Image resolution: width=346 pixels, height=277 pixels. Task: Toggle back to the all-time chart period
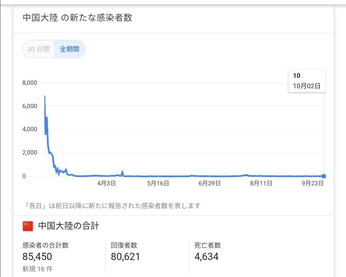[69, 49]
